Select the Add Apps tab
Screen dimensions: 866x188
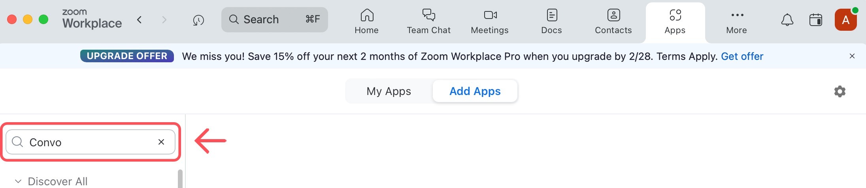click(x=475, y=91)
